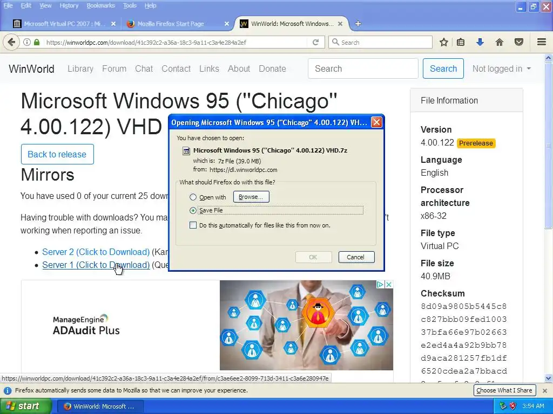553x414 pixels.
Task: Click the Back to release button
Action: click(x=57, y=154)
